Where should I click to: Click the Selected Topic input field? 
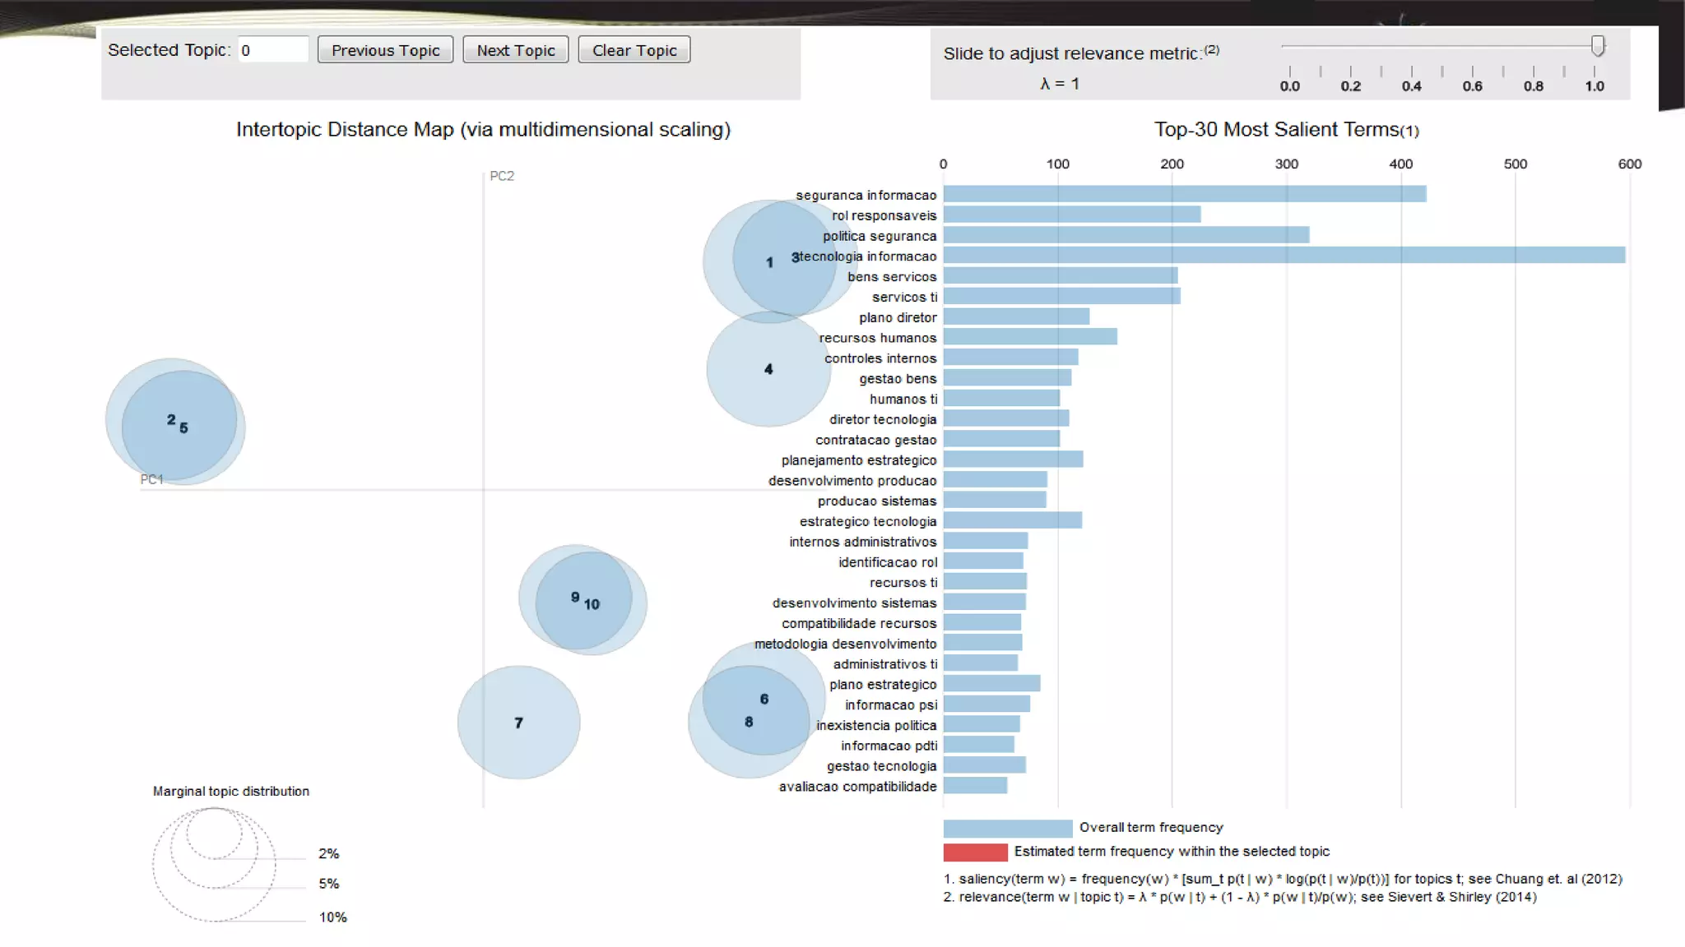273,50
